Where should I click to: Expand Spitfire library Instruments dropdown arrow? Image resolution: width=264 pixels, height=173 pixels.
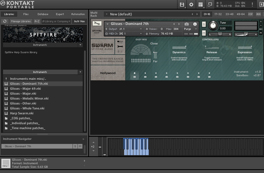80,45
